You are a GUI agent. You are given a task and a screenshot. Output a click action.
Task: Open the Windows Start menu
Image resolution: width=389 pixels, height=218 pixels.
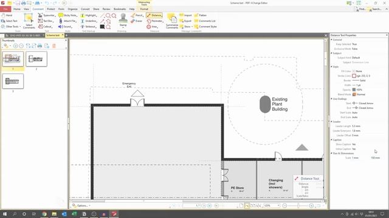4,214
